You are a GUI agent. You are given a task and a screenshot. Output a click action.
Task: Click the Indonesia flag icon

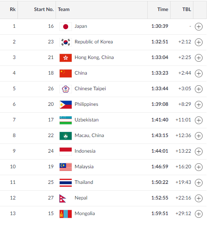(65, 152)
